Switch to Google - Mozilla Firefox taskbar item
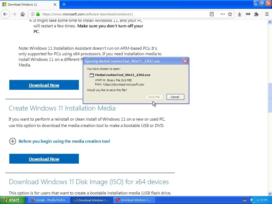 tap(49, 200)
